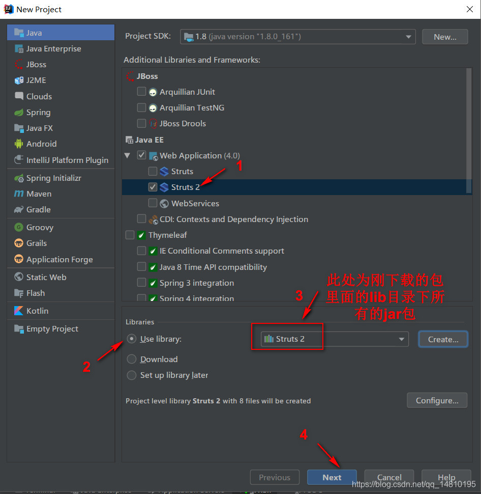Click the Create... library button
The width and height of the screenshot is (481, 494).
443,339
